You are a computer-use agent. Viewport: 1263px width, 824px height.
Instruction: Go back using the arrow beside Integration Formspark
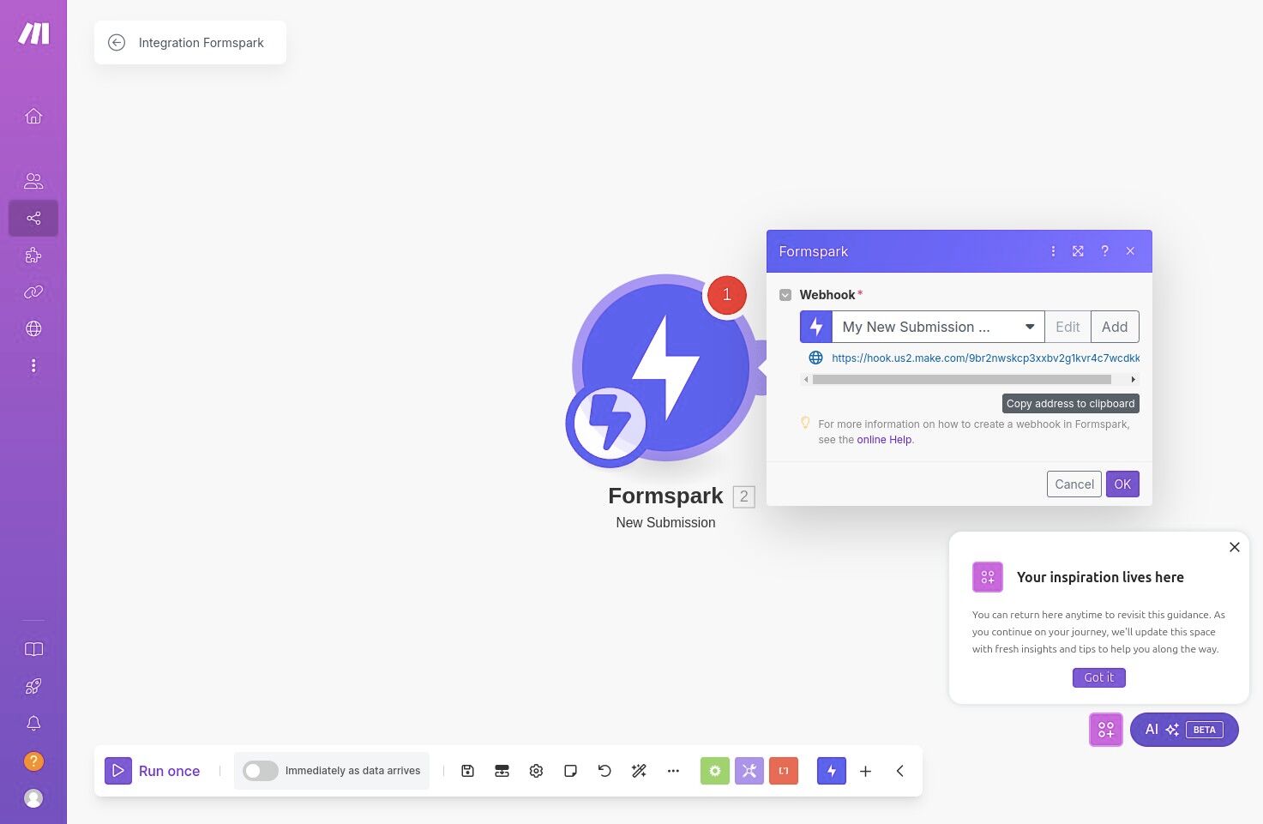[117, 42]
